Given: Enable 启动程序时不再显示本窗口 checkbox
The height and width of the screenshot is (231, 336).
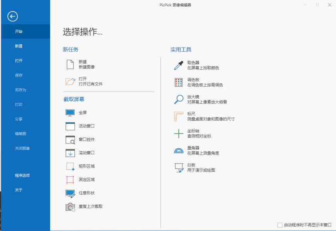Looking at the screenshot, I should pyautogui.click(x=280, y=224).
